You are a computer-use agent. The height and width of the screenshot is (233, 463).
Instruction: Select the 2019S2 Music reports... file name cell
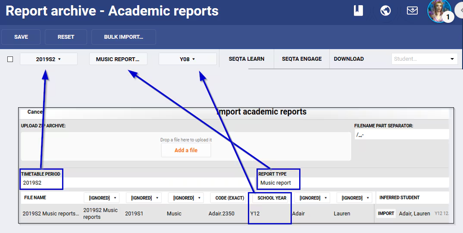tap(51, 214)
